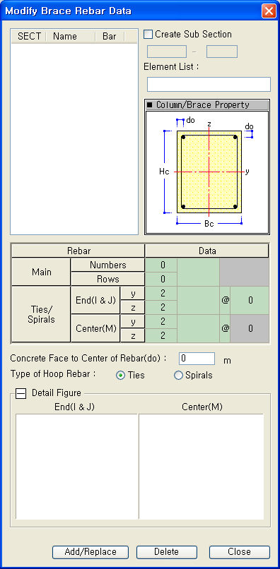This screenshot has height=569, width=280.
Task: Close the window with red X icon
Action: [269, 11]
